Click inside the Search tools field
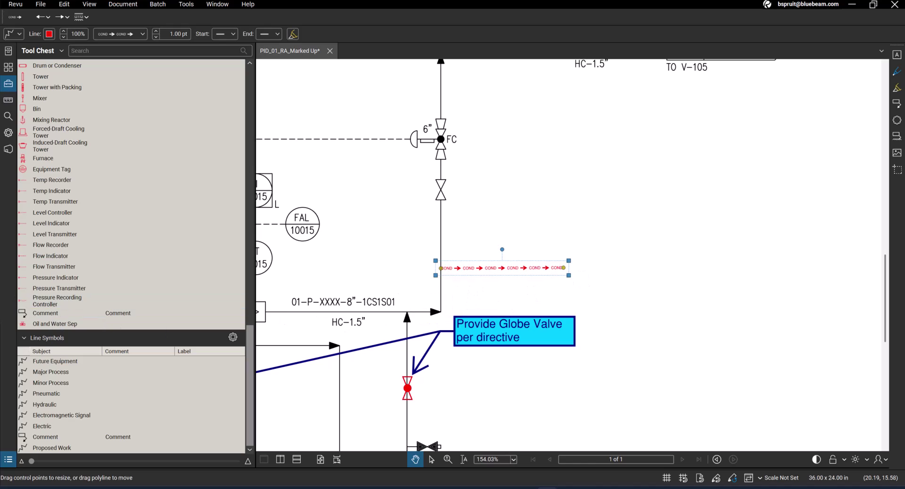 coord(156,50)
